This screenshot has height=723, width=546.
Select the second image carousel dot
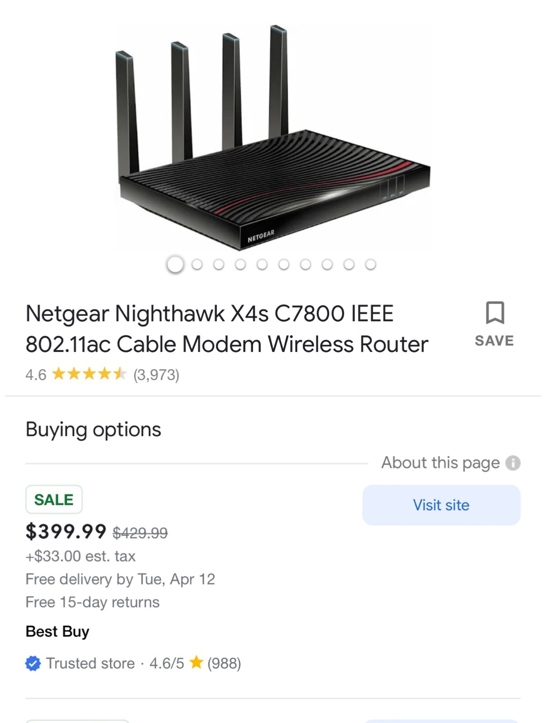(x=197, y=264)
